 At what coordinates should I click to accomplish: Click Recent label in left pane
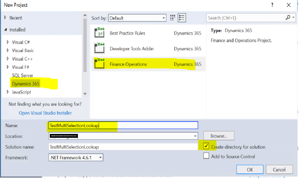point(16,18)
